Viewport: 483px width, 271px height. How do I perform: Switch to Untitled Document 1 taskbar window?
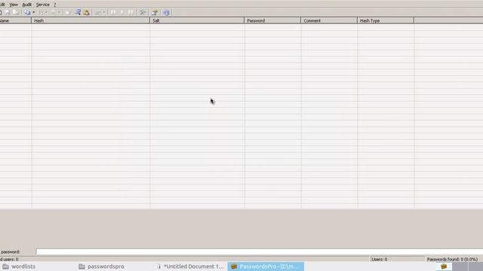click(190, 266)
